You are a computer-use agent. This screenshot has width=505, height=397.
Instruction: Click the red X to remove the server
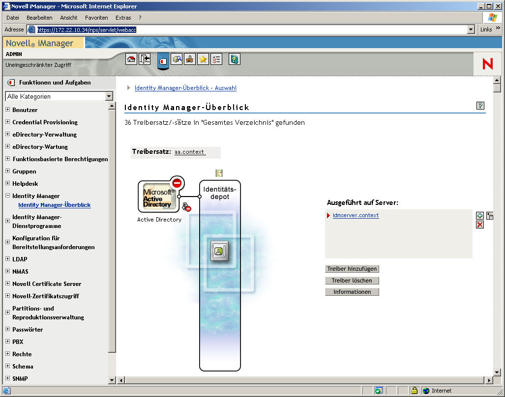click(480, 225)
